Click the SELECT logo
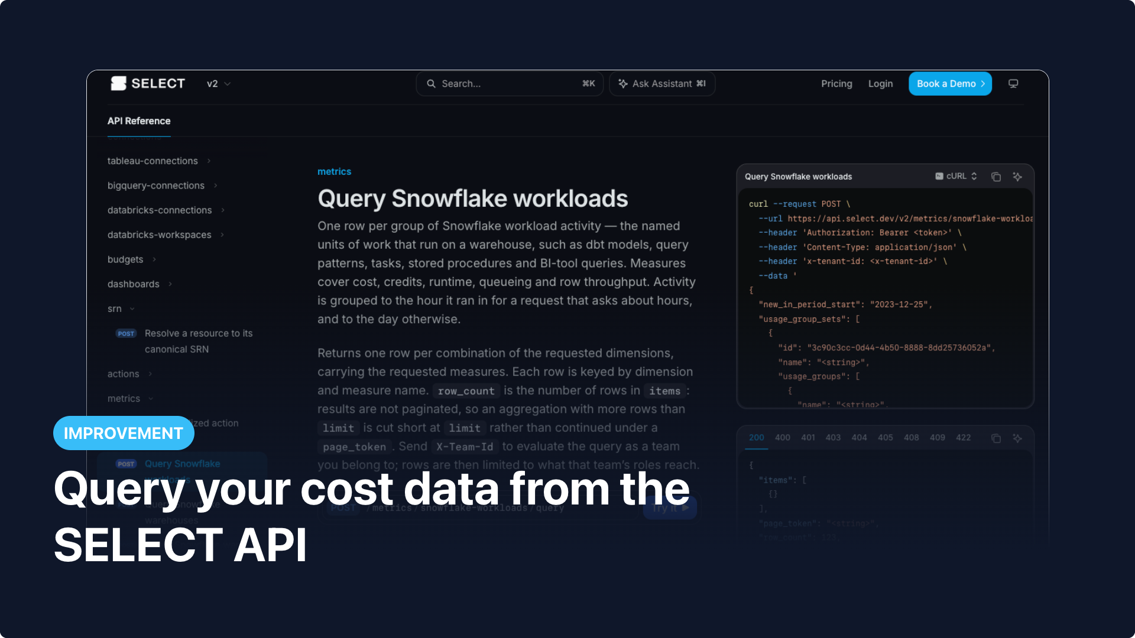Viewport: 1135px width, 638px height. (148, 83)
